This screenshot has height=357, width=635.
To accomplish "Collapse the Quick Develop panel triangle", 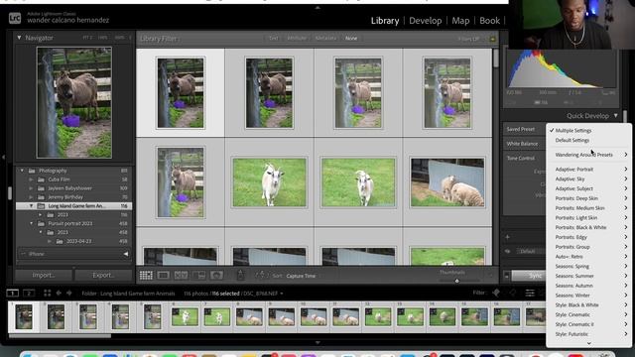I will click(x=615, y=116).
